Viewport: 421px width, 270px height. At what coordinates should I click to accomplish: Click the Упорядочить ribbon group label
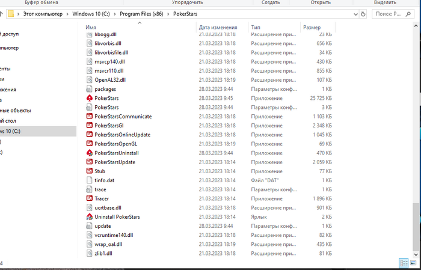click(x=188, y=2)
